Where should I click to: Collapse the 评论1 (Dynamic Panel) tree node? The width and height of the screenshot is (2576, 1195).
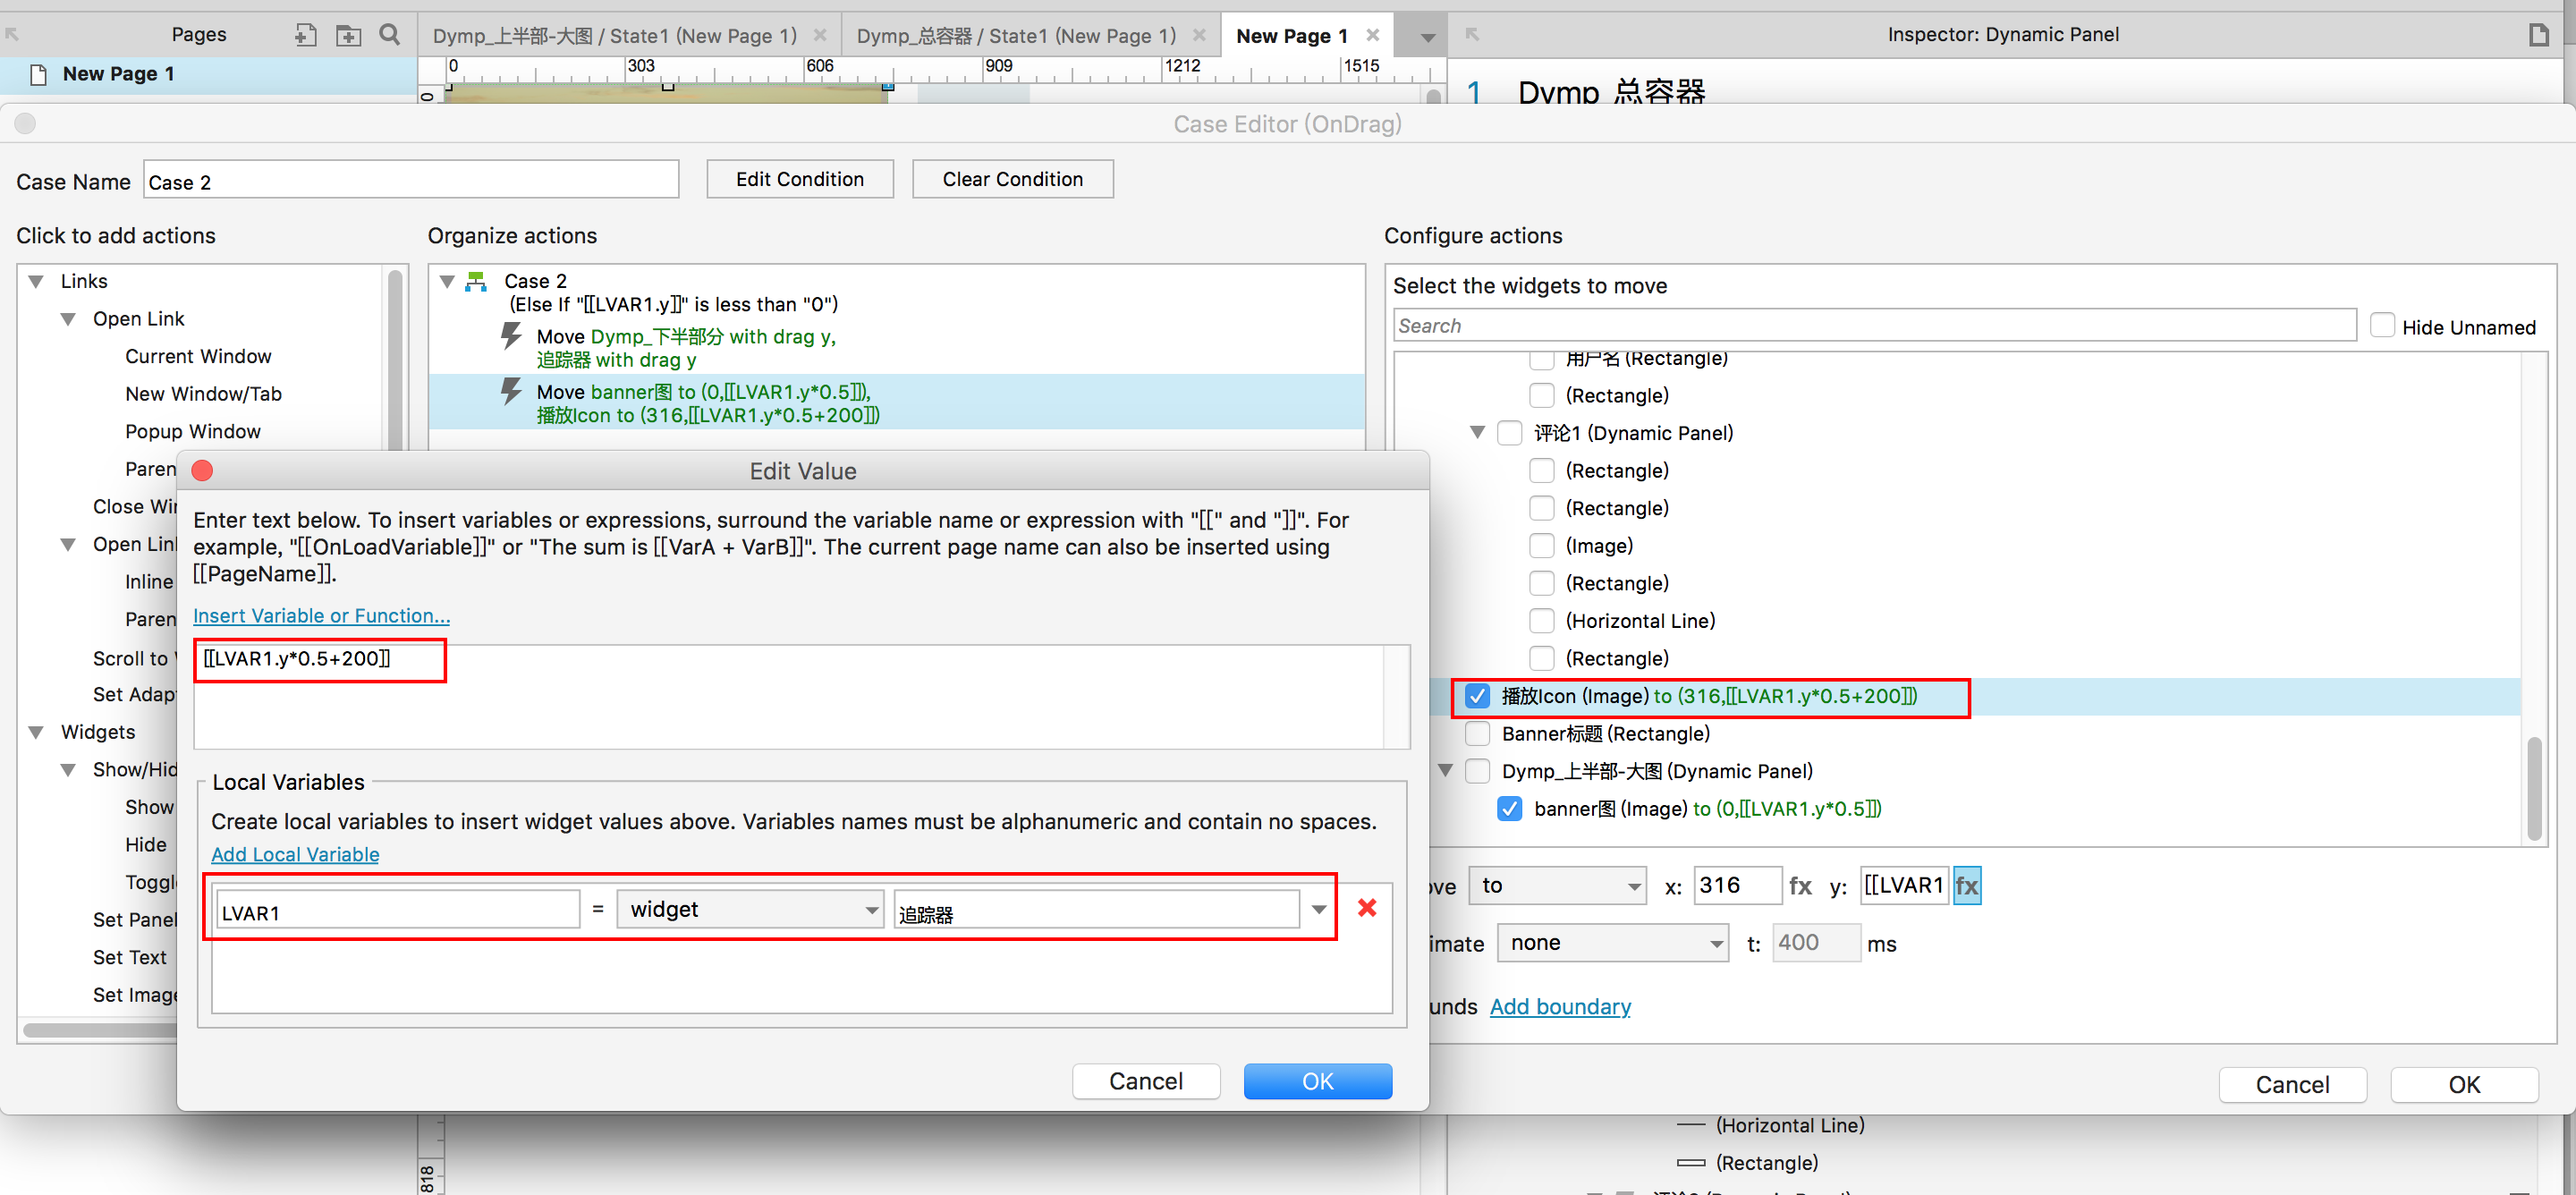[x=1477, y=433]
